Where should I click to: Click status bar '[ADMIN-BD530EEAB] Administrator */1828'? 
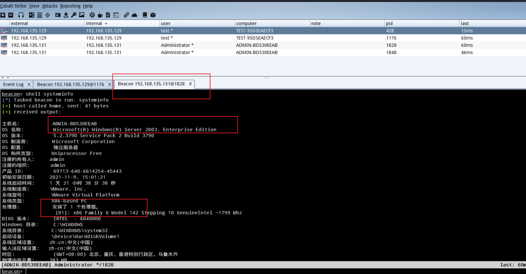pos(57,265)
